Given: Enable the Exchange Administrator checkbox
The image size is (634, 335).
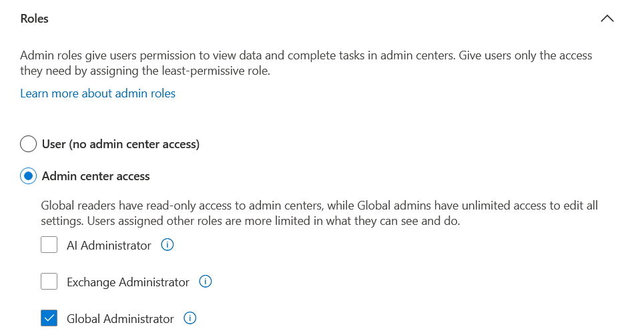Looking at the screenshot, I should (x=49, y=282).
